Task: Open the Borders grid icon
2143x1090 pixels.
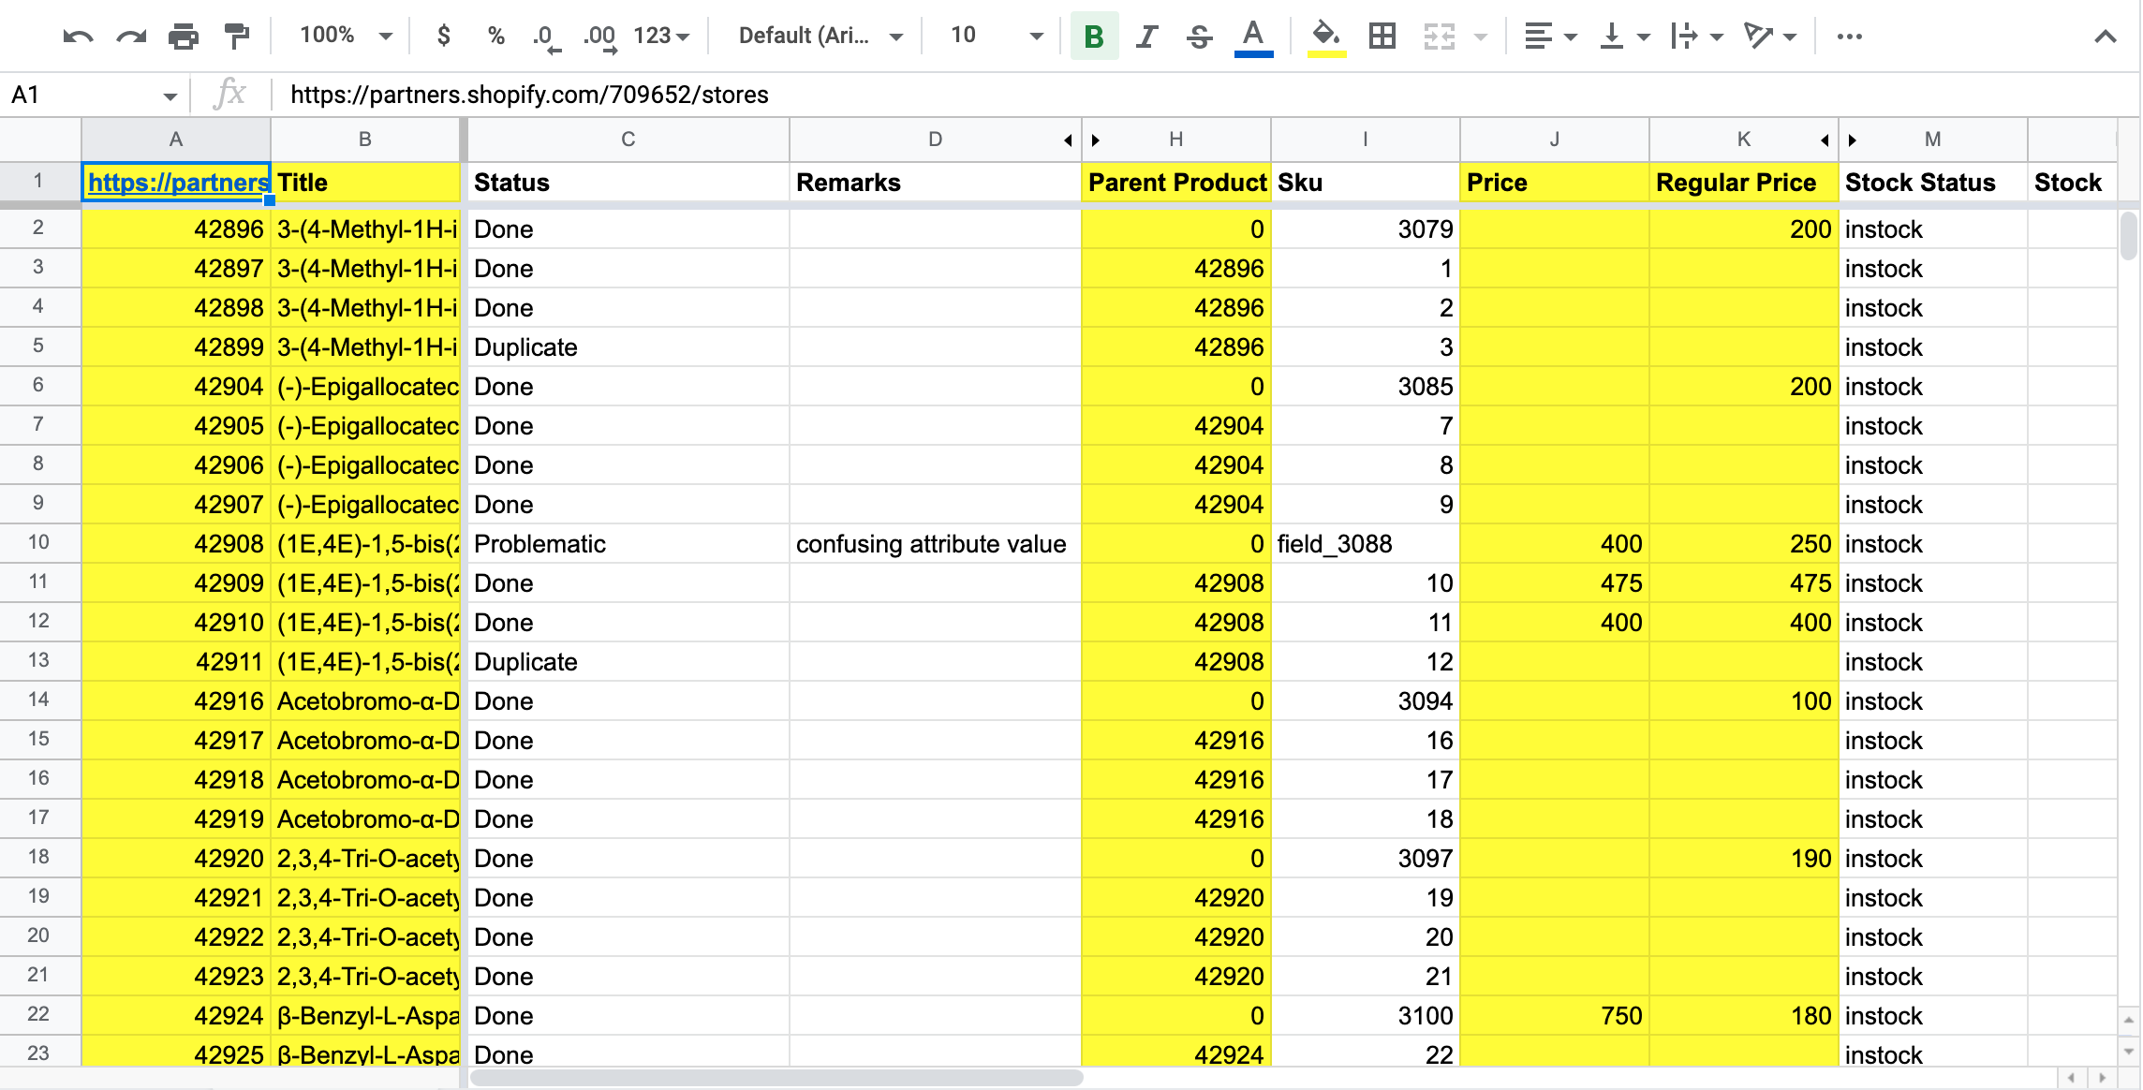Action: (x=1382, y=37)
